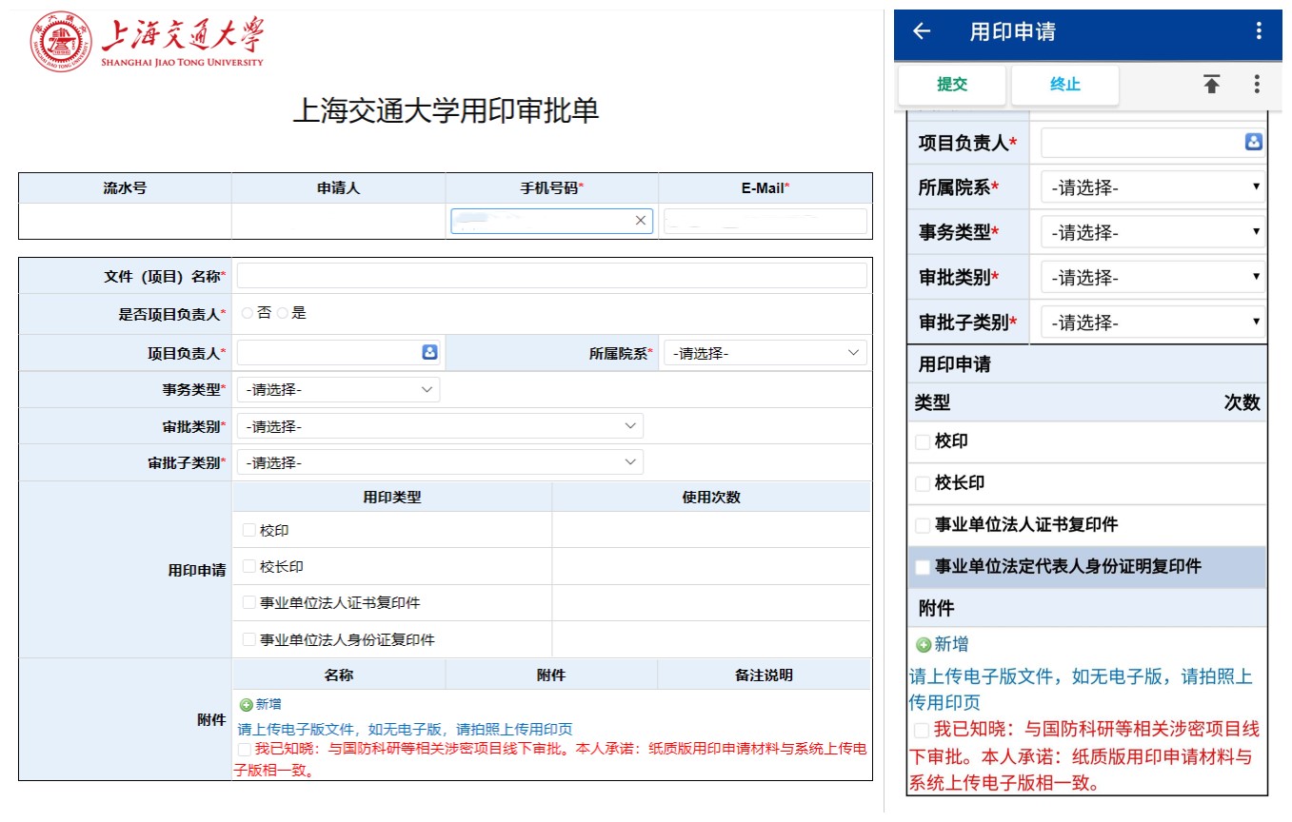Click the Shanghai Jiao Tong University logo
Viewport: 1292px width, 822px height.
point(147,44)
